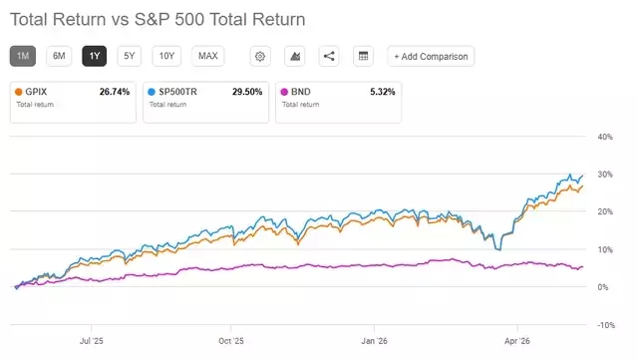638x361 pixels.
Task: Click the 29.50% SP500TR return value
Action: (247, 92)
